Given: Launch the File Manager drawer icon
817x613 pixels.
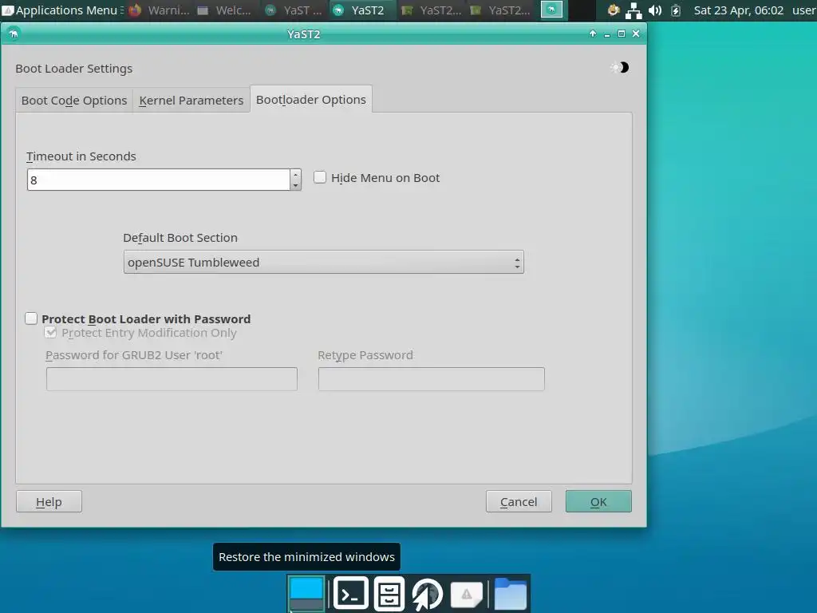Looking at the screenshot, I should 389,593.
